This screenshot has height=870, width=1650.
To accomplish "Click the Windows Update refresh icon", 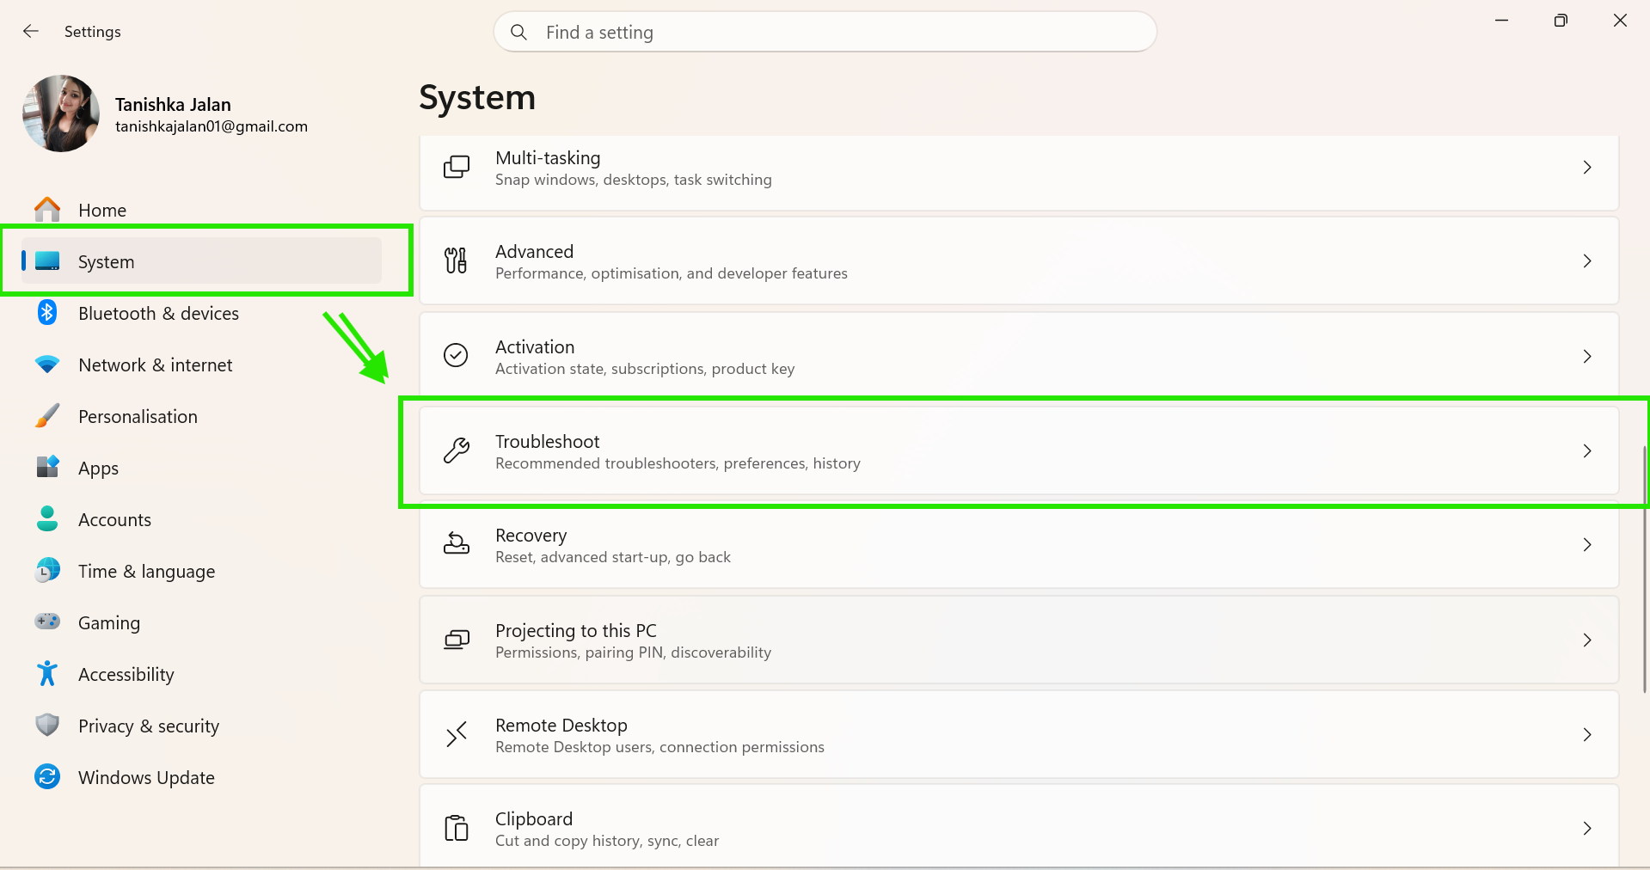I will point(47,777).
